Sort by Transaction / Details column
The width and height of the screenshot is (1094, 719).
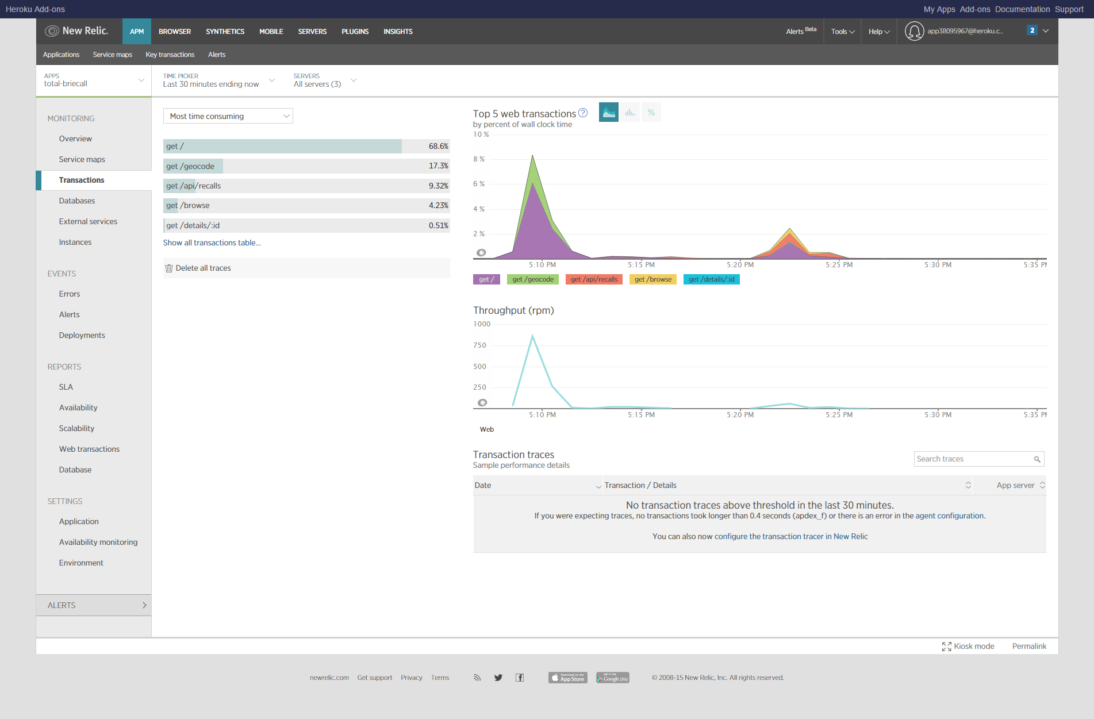(788, 486)
